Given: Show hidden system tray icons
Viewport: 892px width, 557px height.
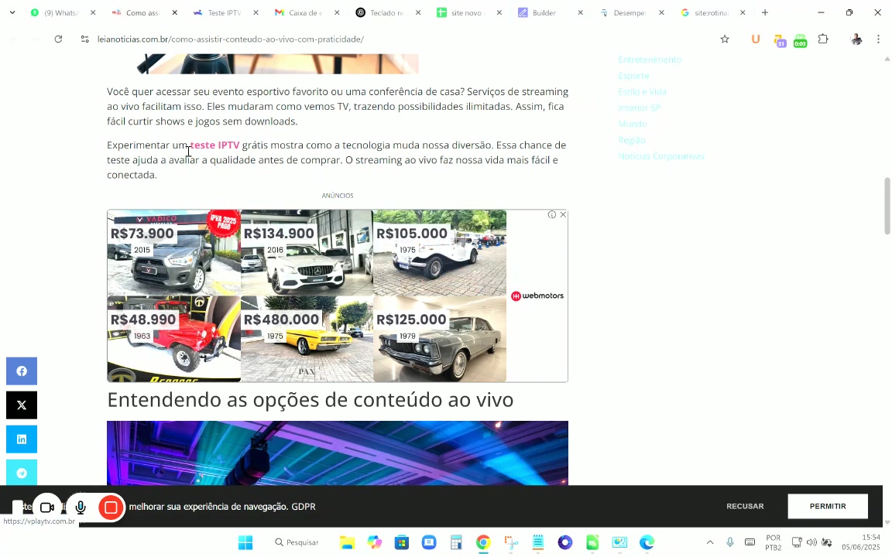Looking at the screenshot, I should coord(710,542).
